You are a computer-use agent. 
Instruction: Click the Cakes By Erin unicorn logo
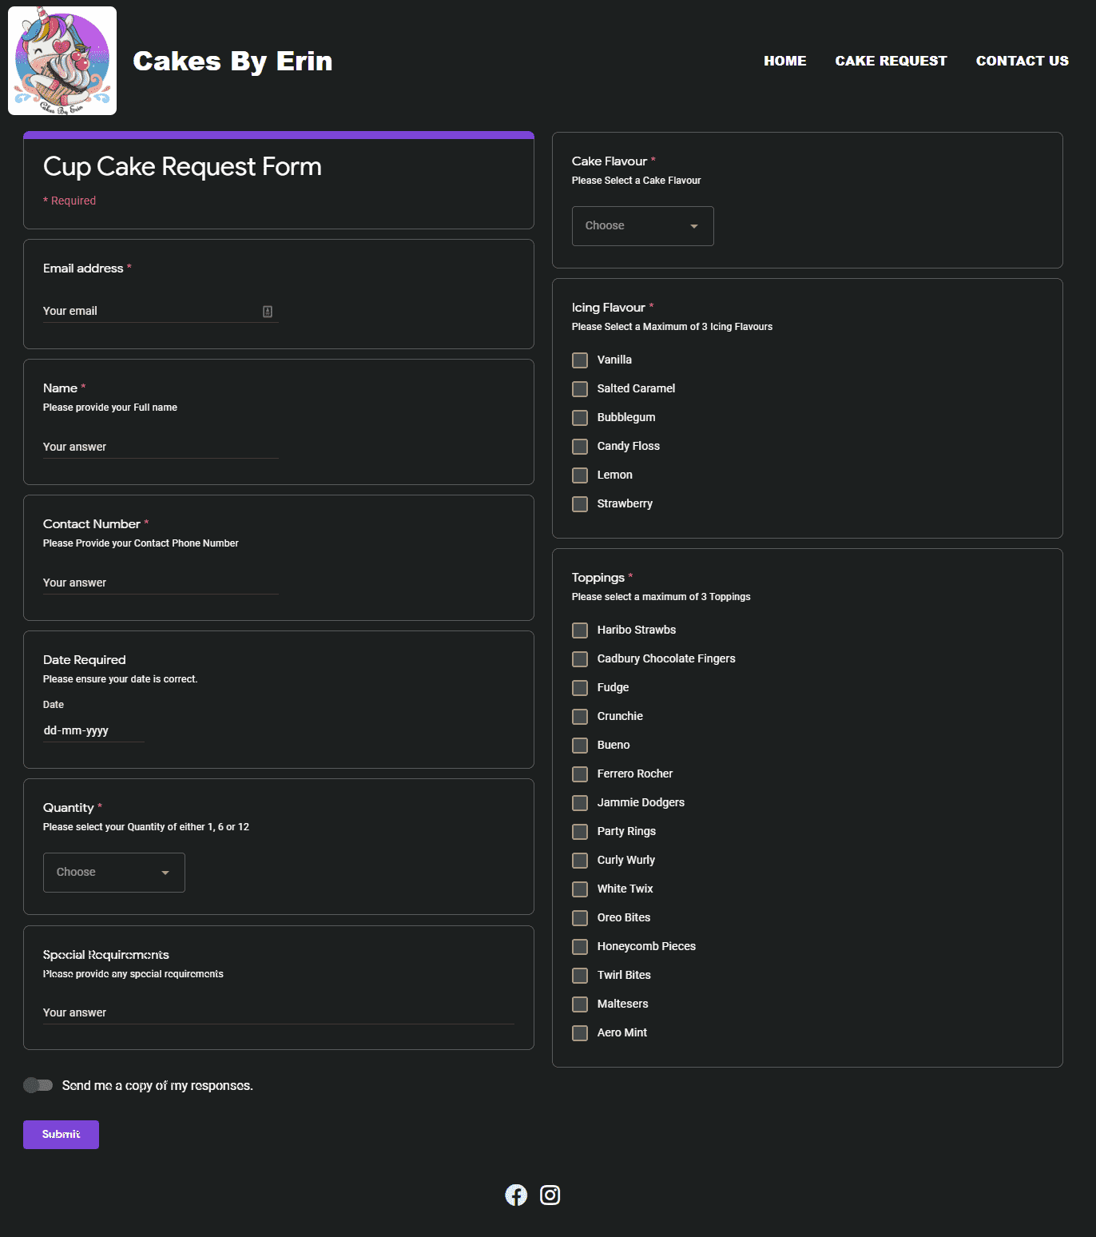click(62, 61)
